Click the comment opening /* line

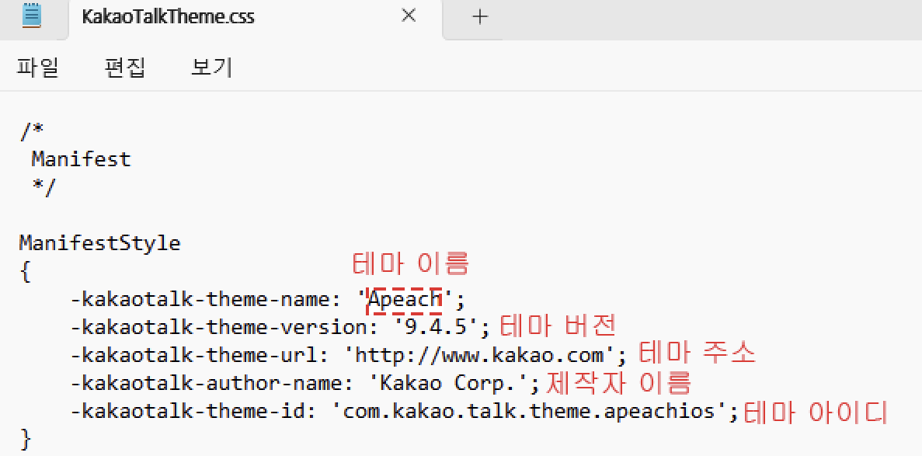[33, 132]
